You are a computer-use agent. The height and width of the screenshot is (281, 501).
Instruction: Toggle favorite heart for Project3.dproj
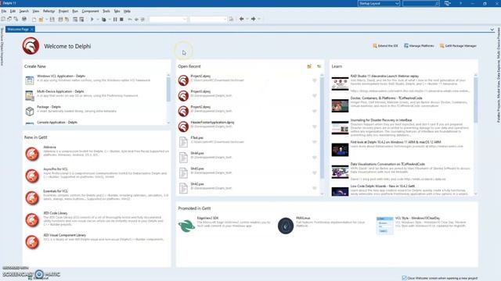(315, 95)
